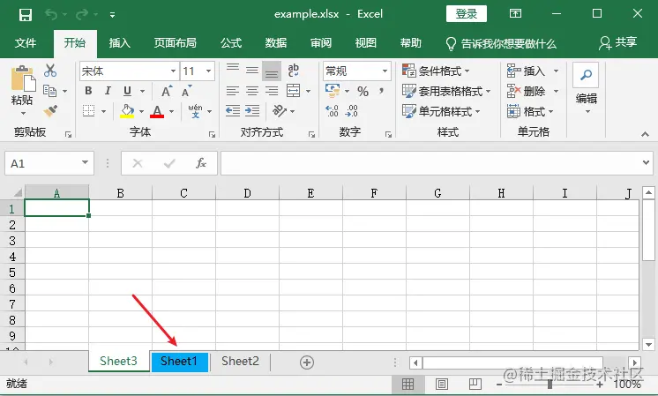This screenshot has width=658, height=396.
Task: Decrease indent icon
Action: click(233, 111)
